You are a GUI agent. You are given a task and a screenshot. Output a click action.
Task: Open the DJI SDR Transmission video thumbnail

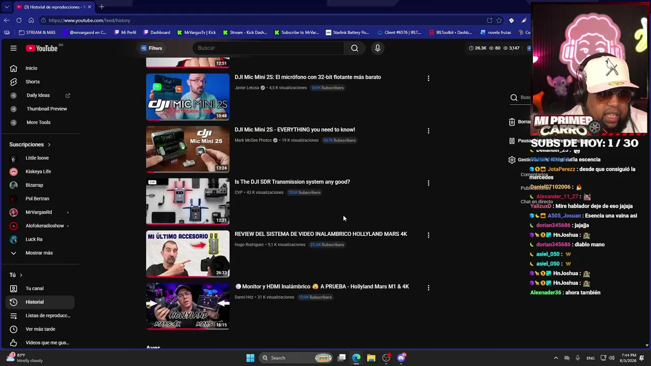coord(188,202)
